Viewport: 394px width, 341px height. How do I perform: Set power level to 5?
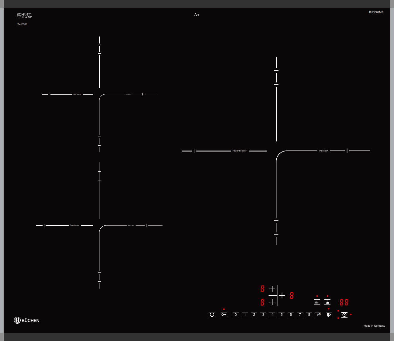[x=282, y=315]
